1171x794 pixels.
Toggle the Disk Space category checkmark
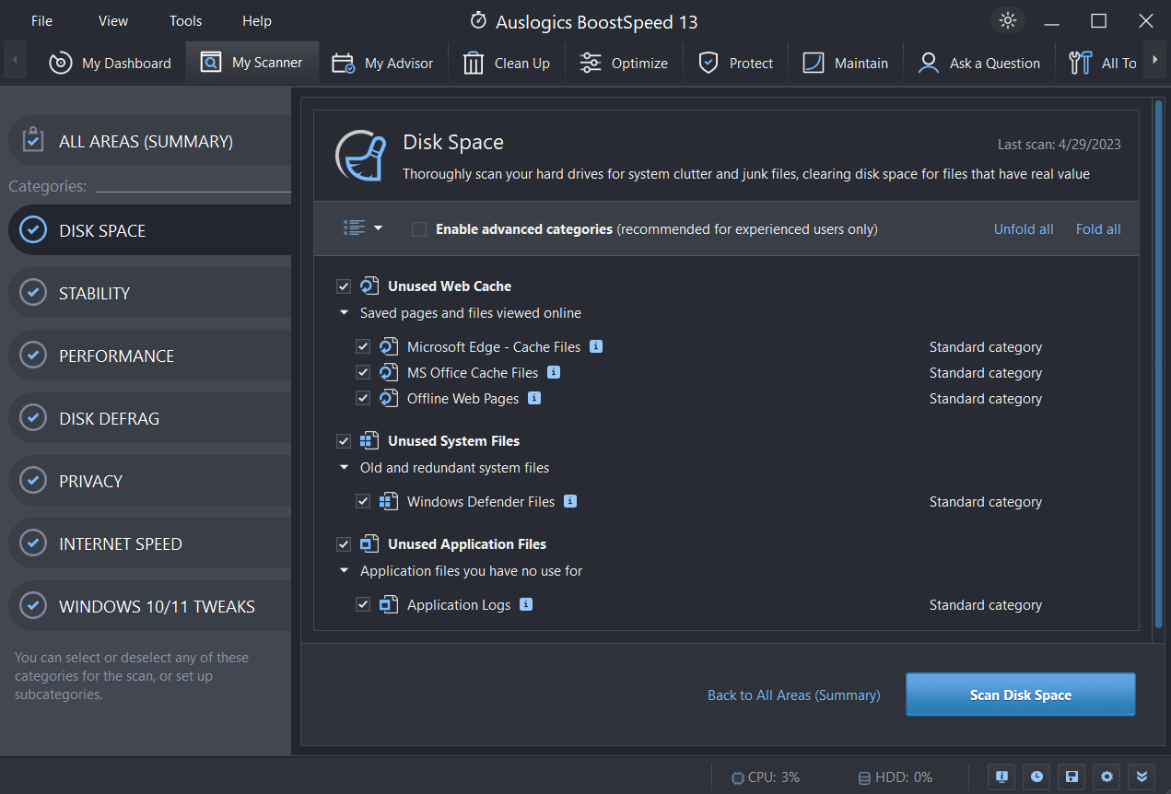33,230
